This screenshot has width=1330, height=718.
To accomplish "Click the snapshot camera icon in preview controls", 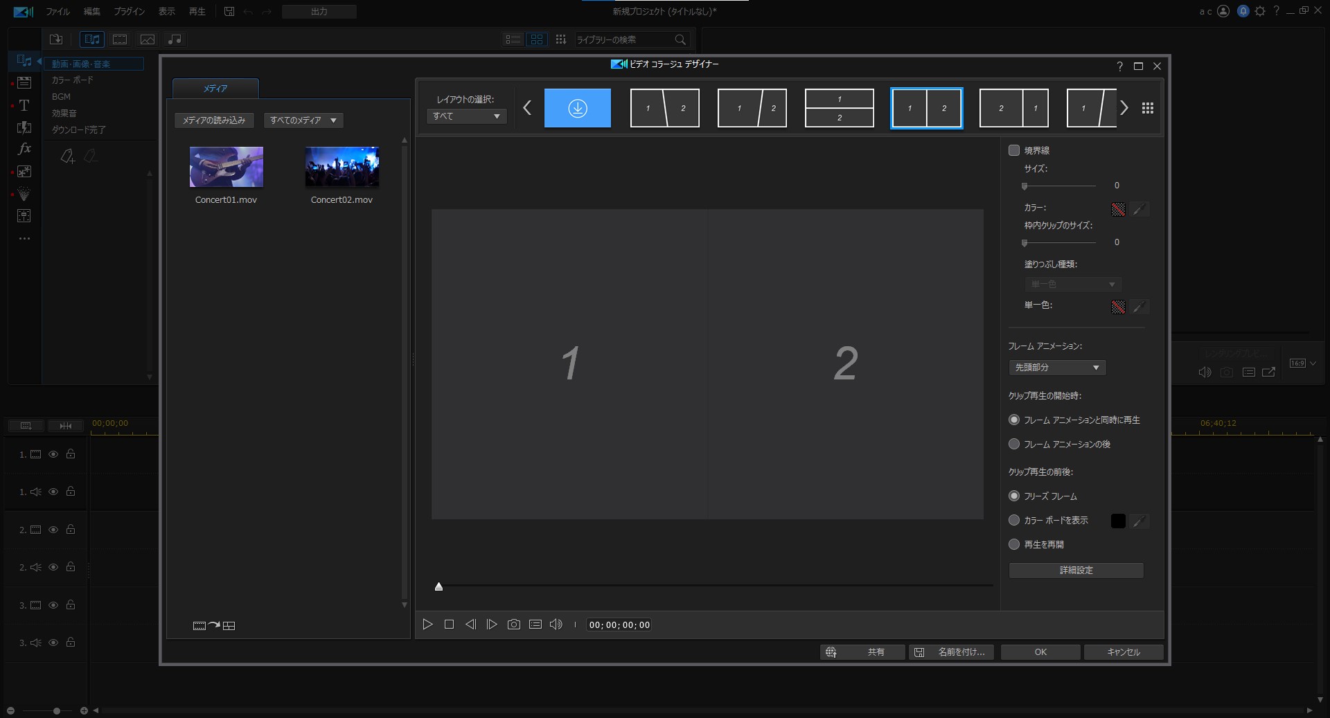I will [513, 625].
